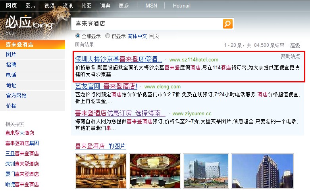The width and height of the screenshot is (310, 191).
Task: Open the 高级 advanced search link
Action: click(295, 46)
